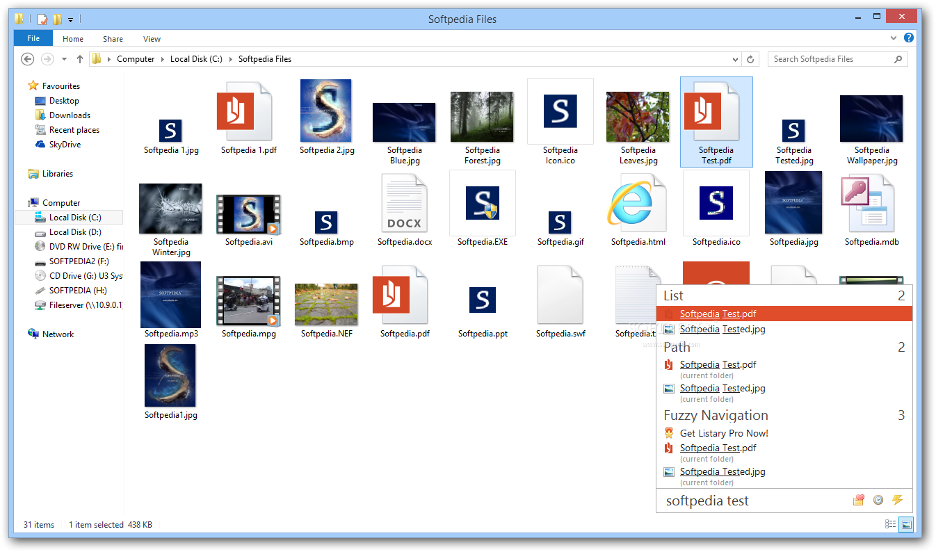Select Libraries in the navigation pane
Screen dimensions: 936x552
50,174
